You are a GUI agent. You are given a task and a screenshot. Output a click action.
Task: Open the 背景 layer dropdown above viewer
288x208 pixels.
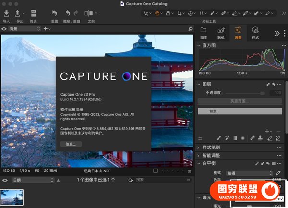pos(25,29)
